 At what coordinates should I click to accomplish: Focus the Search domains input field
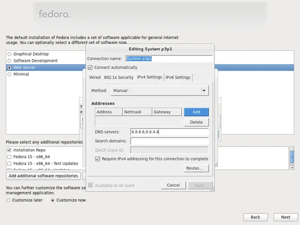pyautogui.click(x=169, y=141)
